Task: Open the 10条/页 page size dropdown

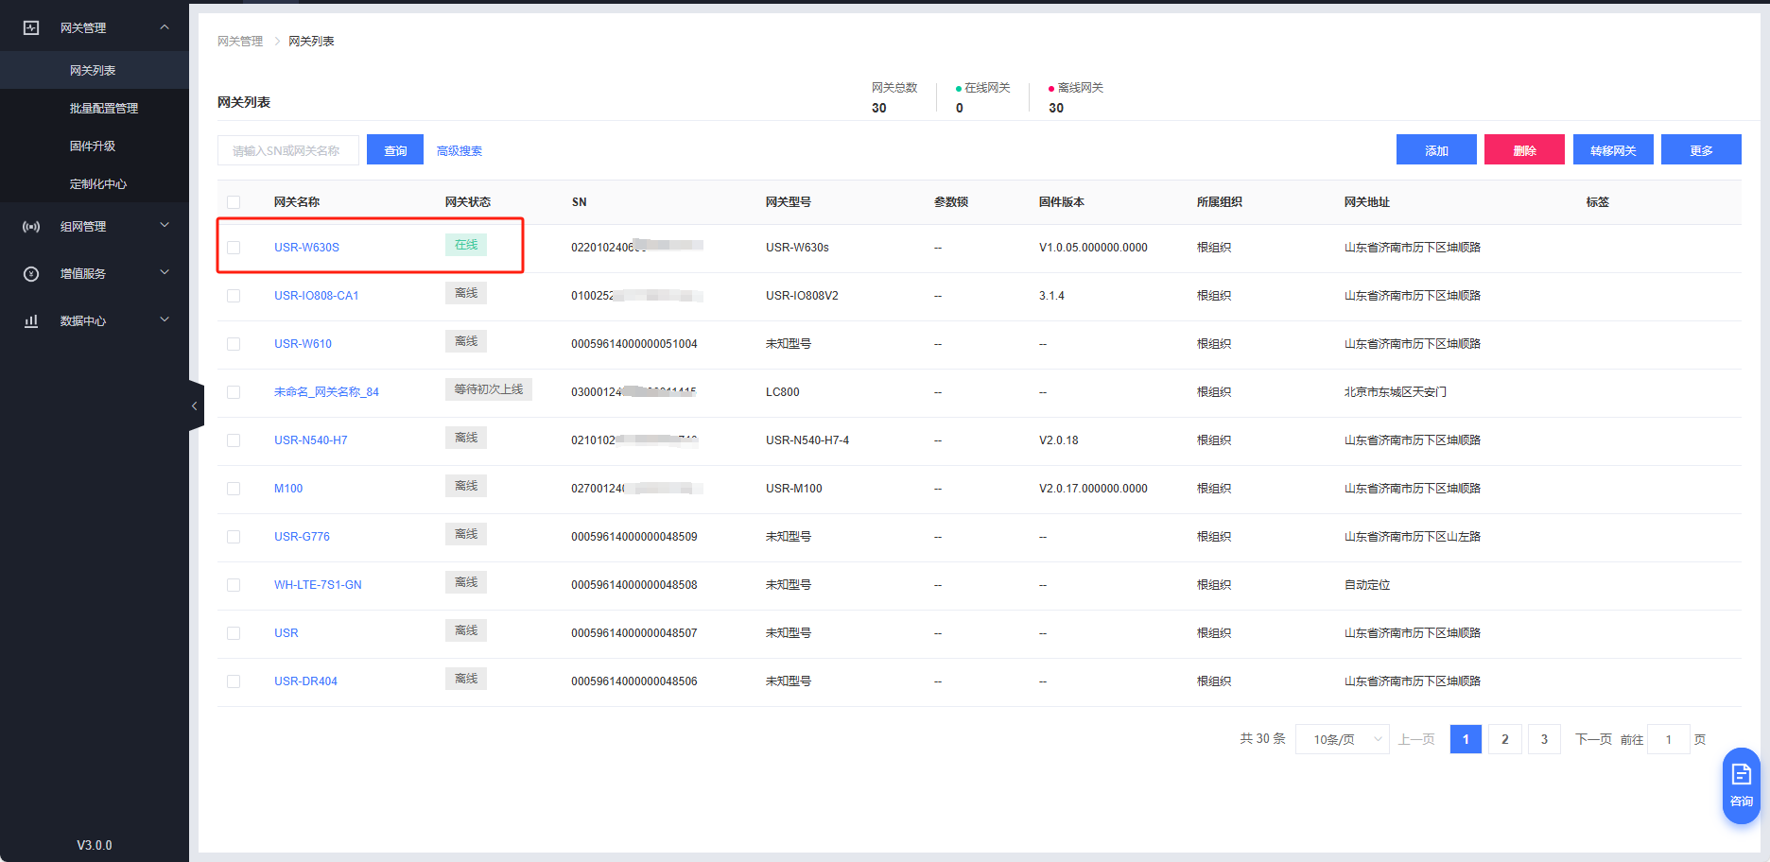Action: tap(1342, 739)
